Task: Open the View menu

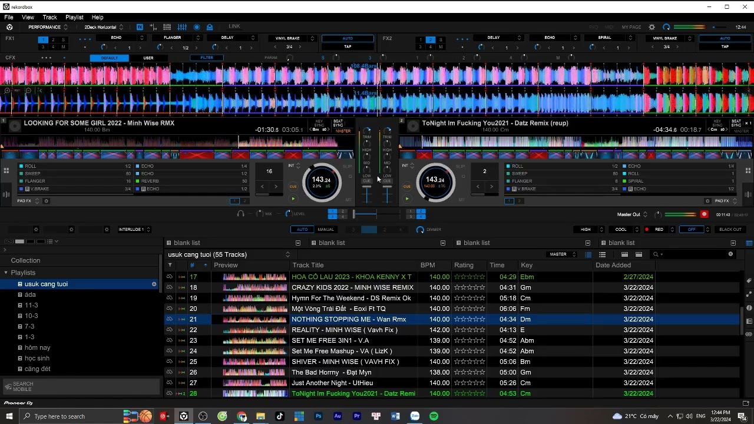Action: (28, 17)
